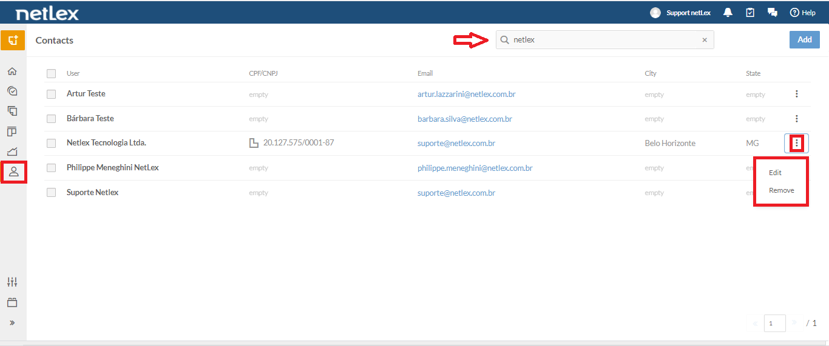Click CNPJ value 20.127.575/0001-87
This screenshot has width=829, height=346.
299,143
